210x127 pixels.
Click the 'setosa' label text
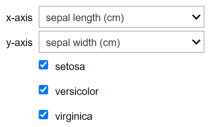pyautogui.click(x=70, y=66)
